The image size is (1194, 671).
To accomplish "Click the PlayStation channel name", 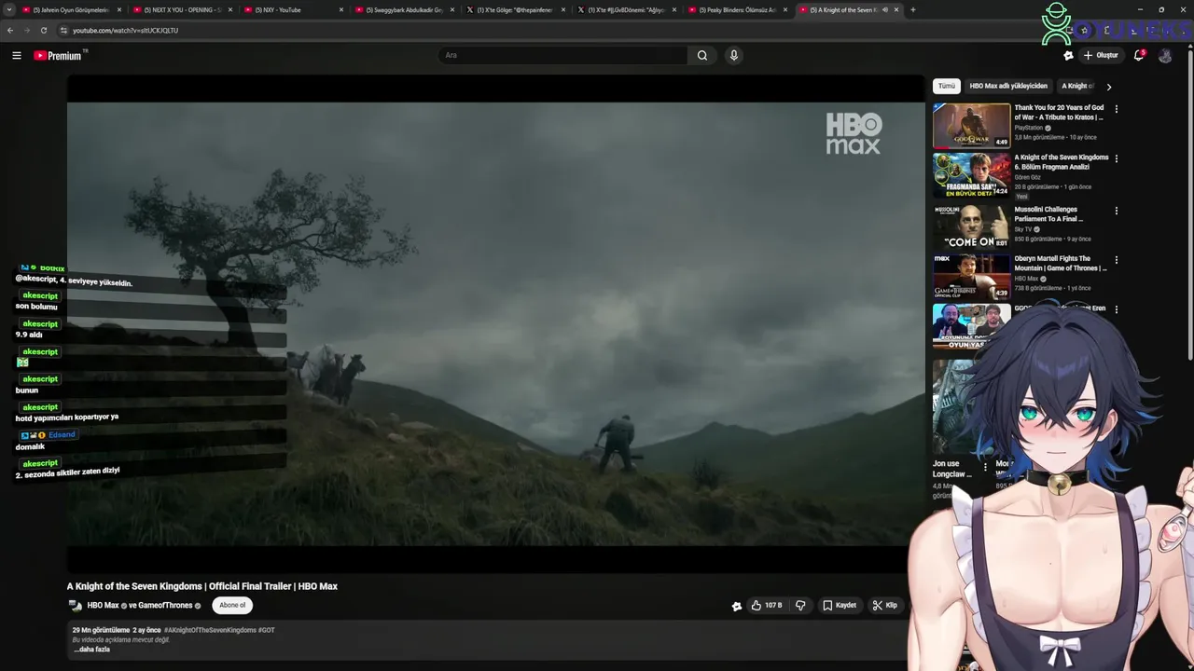I will (x=1029, y=128).
